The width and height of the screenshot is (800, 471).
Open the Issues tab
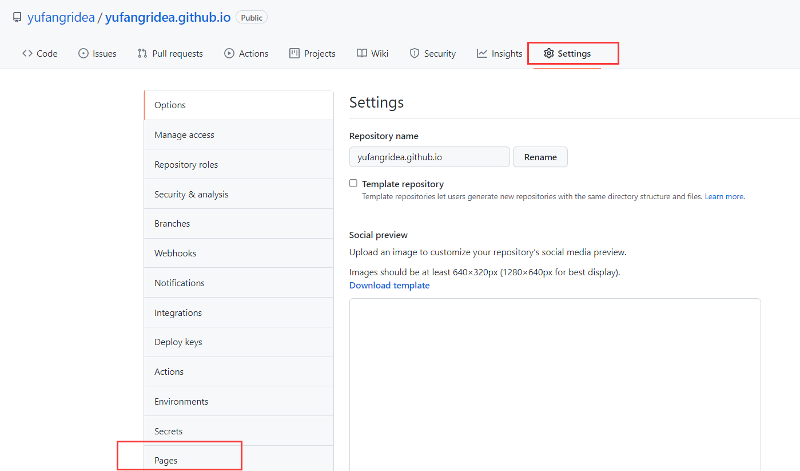click(x=97, y=53)
